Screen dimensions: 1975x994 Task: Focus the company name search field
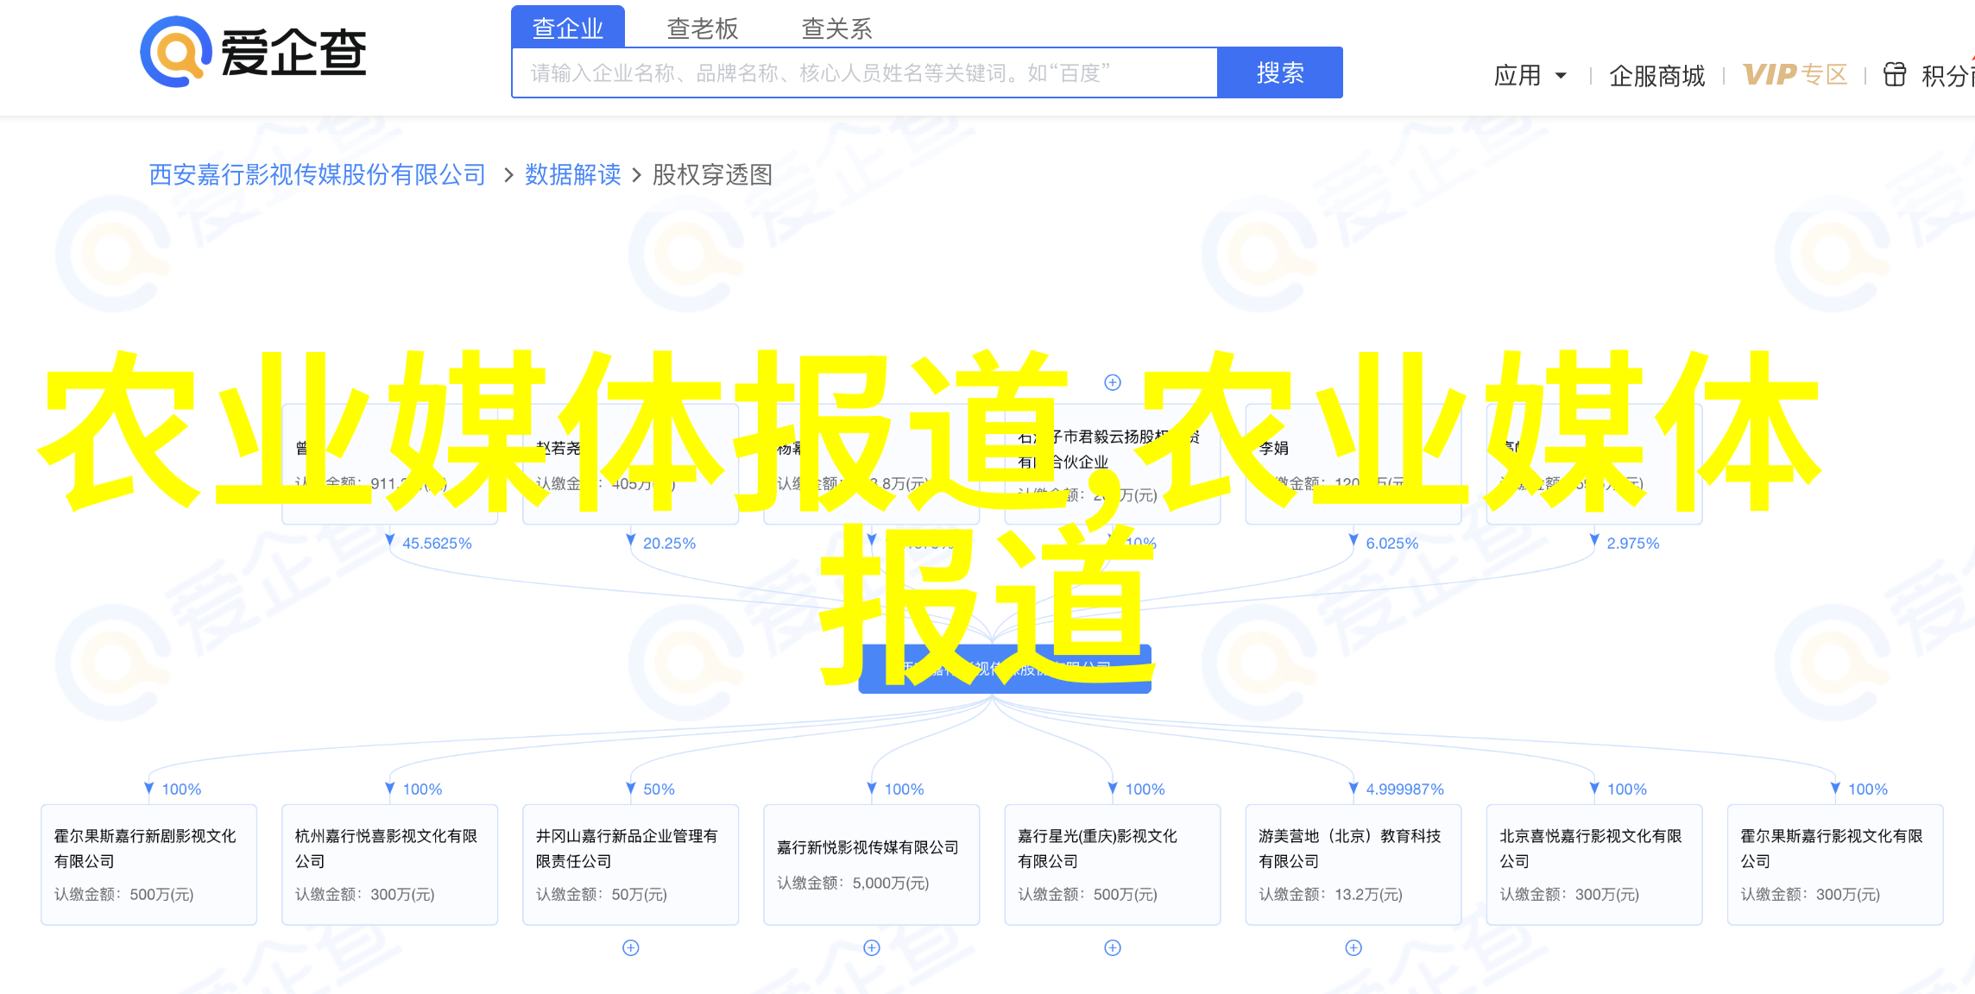tap(863, 72)
